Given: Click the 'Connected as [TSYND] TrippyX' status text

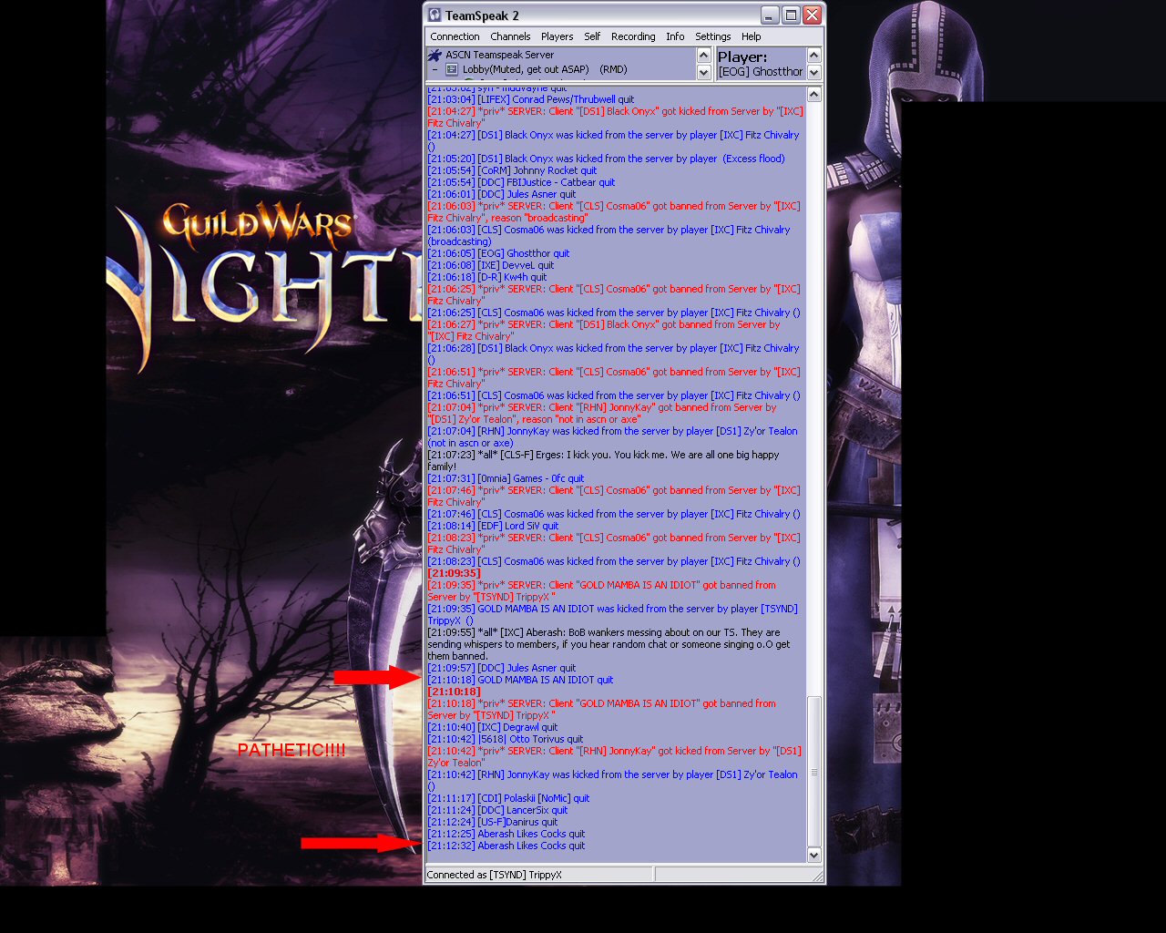Looking at the screenshot, I should pos(494,875).
